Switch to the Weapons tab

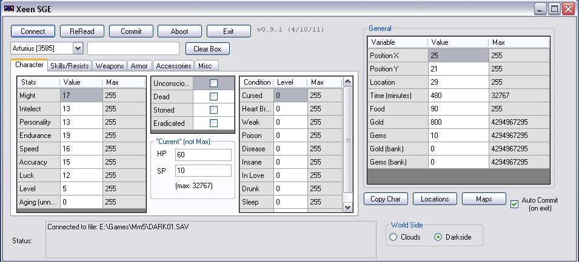110,66
